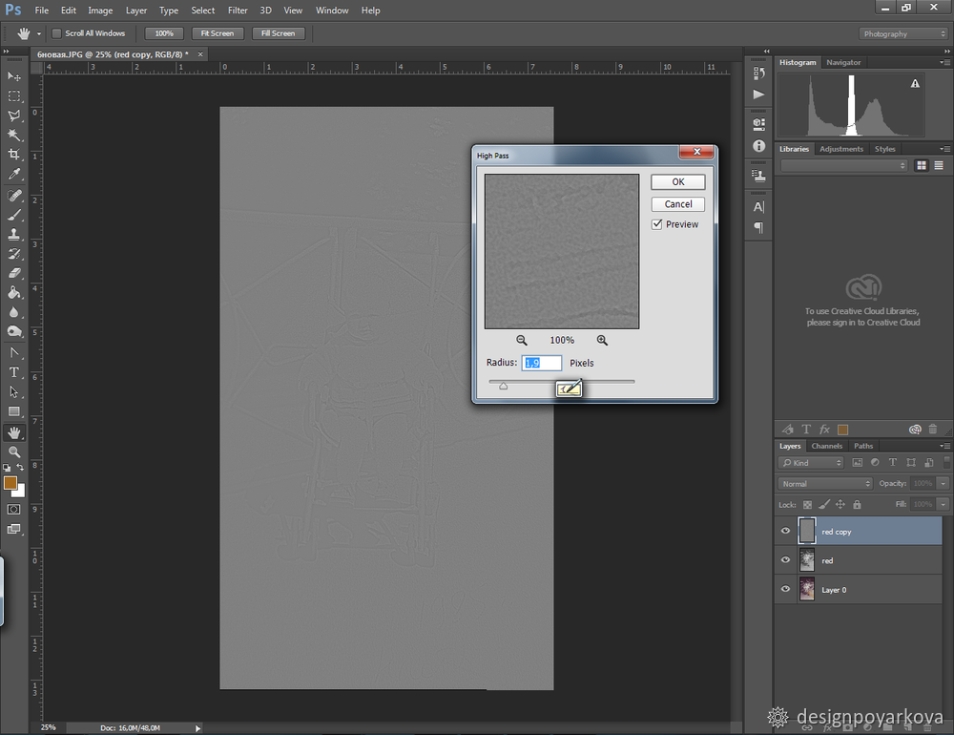Open the Photography workspace dropdown
Screen dimensions: 954x735
[902, 34]
